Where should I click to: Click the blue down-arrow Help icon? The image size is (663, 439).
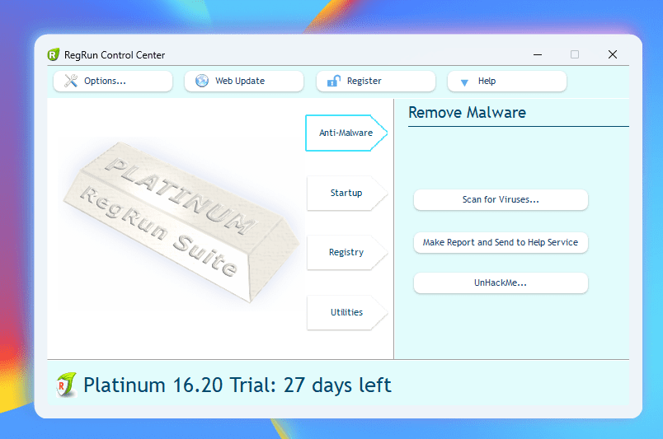pos(464,82)
